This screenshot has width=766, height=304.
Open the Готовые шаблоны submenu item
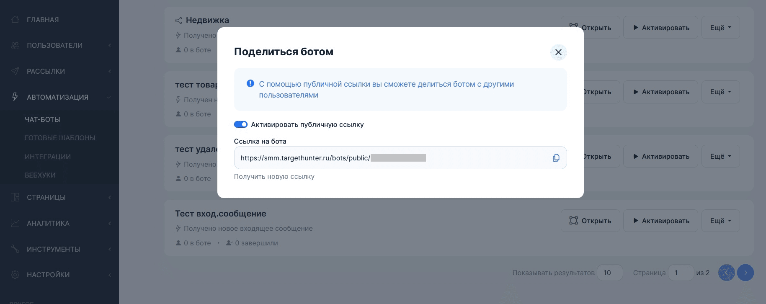(60, 138)
